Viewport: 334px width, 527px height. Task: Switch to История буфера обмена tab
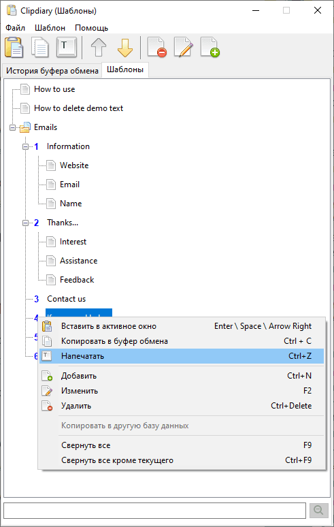(x=52, y=71)
